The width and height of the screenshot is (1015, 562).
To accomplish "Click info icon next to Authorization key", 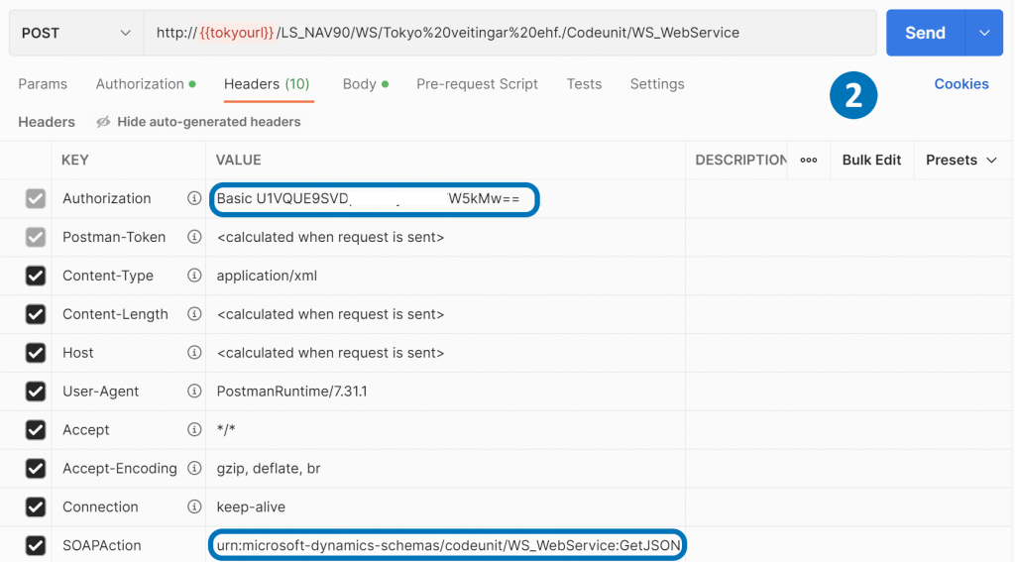I will tap(194, 199).
